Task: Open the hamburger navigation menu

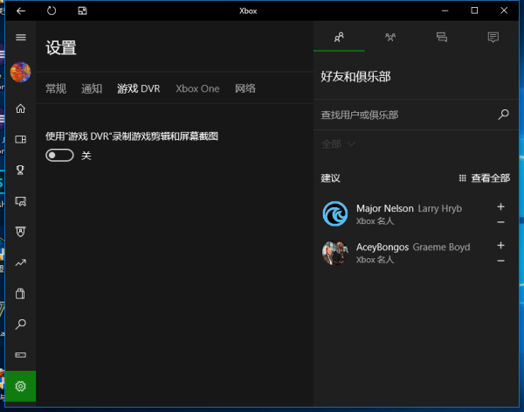Action: (x=21, y=38)
